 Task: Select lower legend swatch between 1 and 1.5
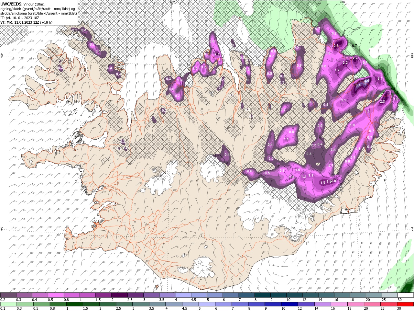75,304
